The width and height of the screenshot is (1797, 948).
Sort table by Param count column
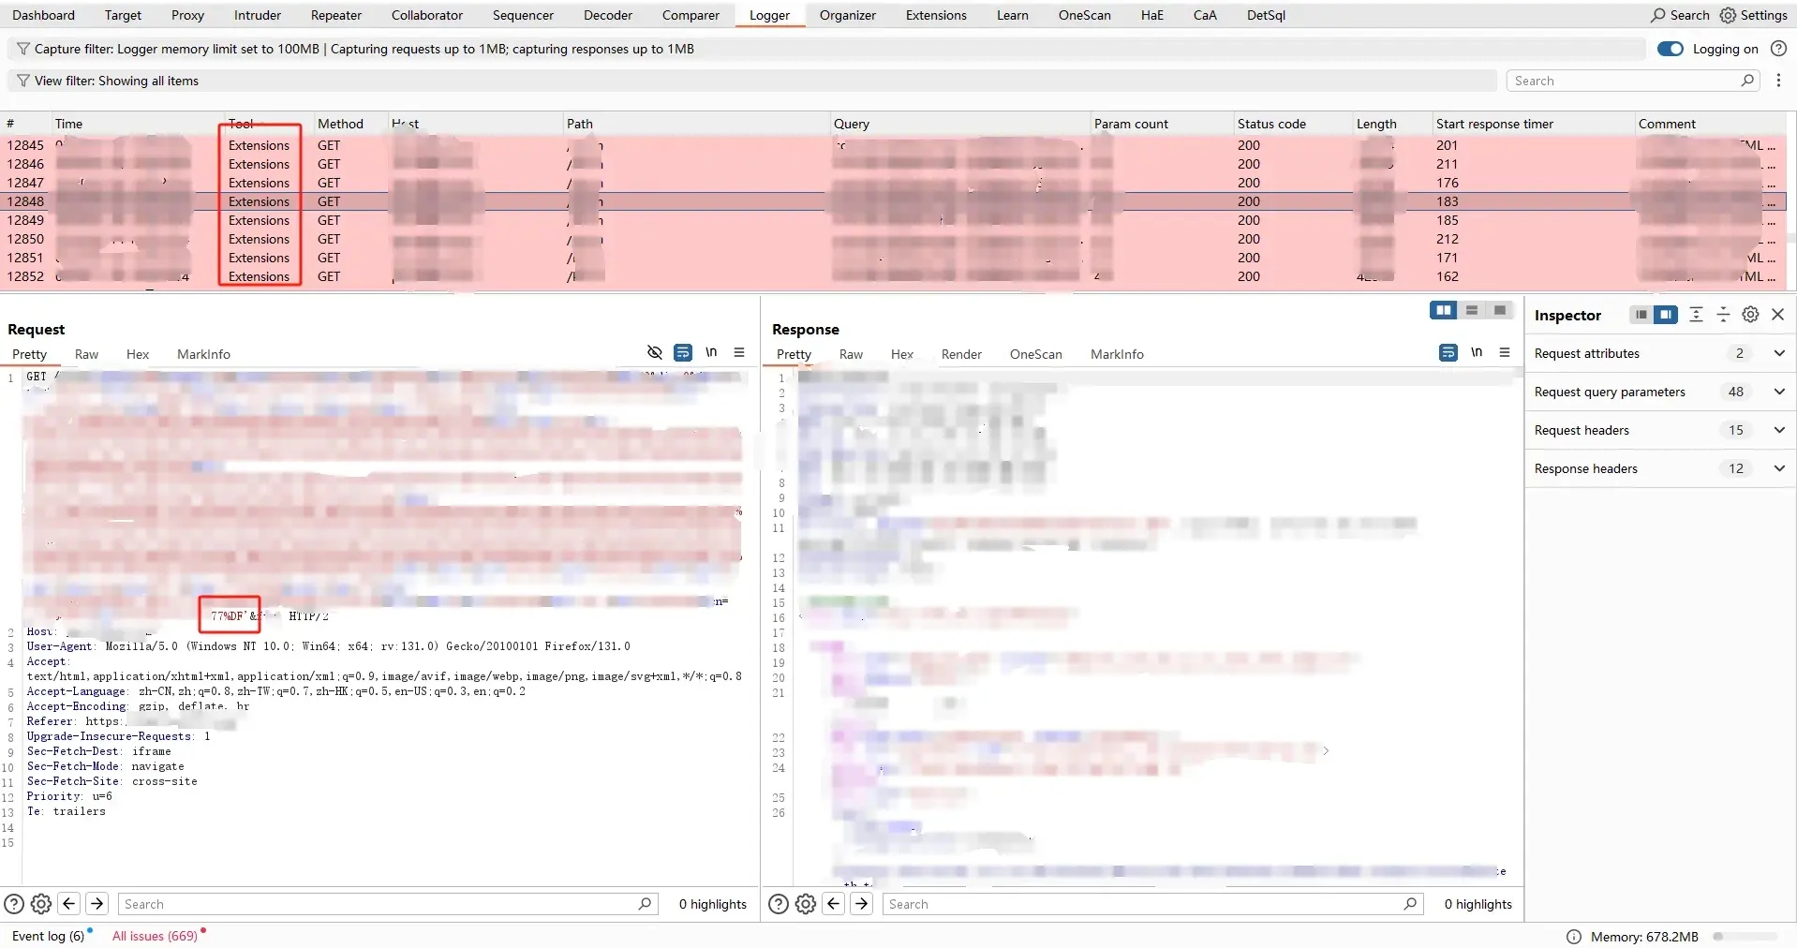tap(1161, 124)
